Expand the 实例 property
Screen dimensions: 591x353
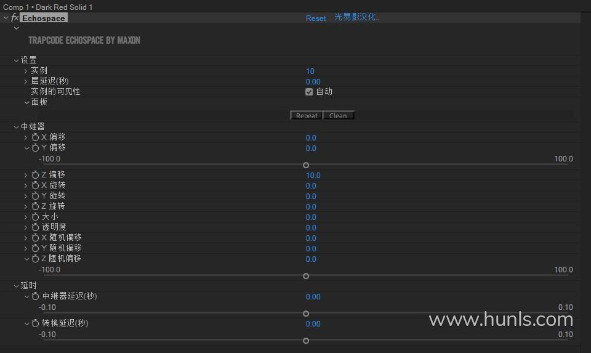pos(26,71)
